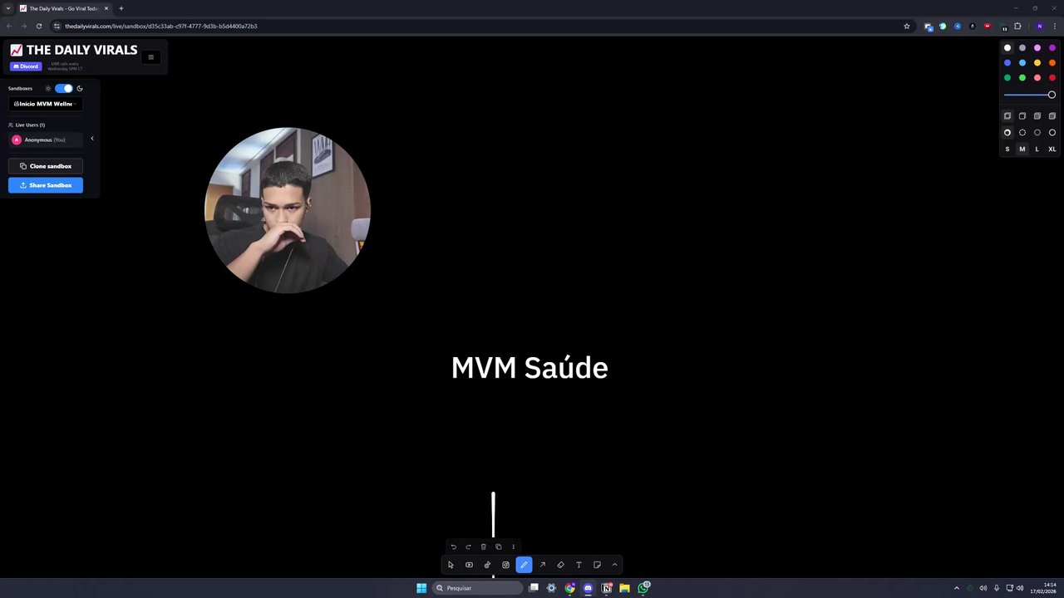The width and height of the screenshot is (1064, 598).
Task: Open the three-dot more actions menu
Action: pos(513,547)
